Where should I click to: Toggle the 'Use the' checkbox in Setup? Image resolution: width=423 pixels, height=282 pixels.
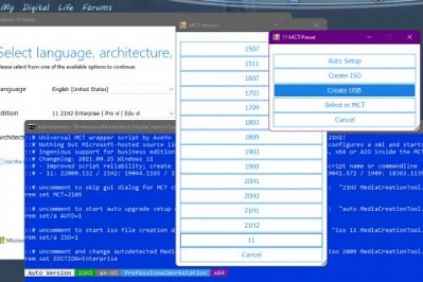[2, 161]
